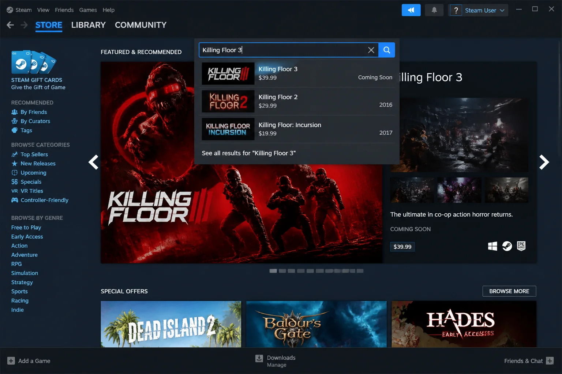
Task: Click the Steam Gift Cards image
Action: coord(34,62)
